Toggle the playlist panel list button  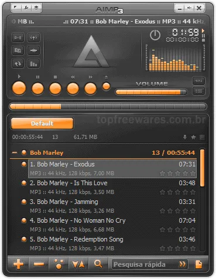click(198, 91)
